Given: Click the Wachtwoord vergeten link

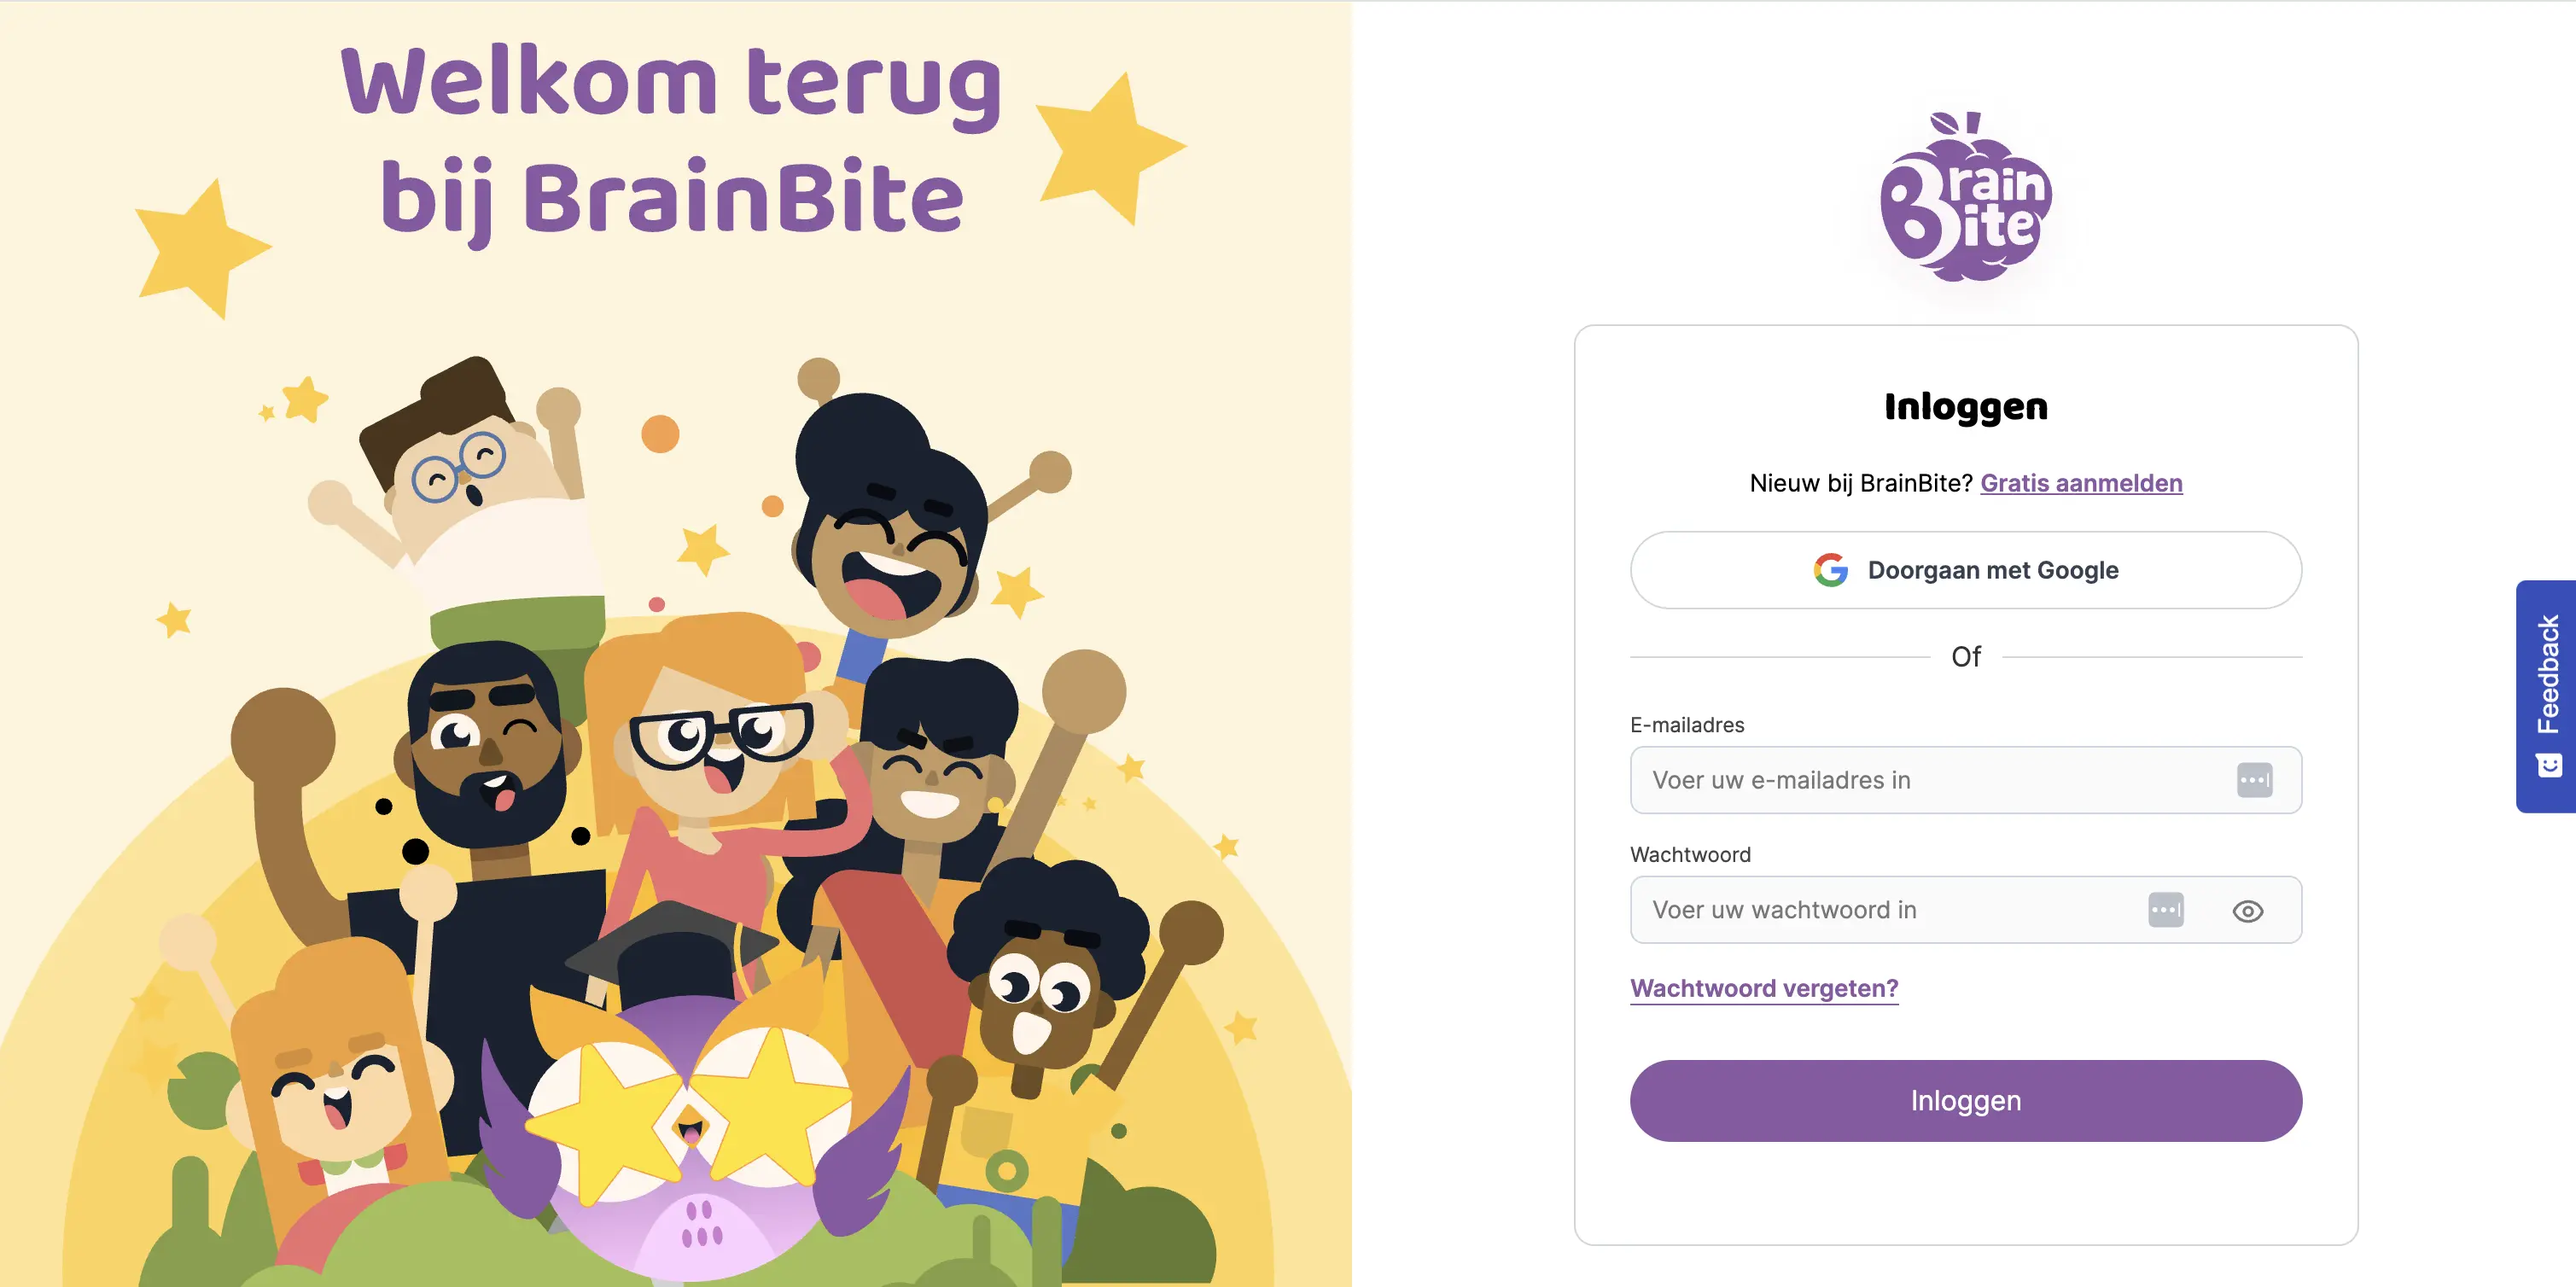Looking at the screenshot, I should pyautogui.click(x=1764, y=988).
